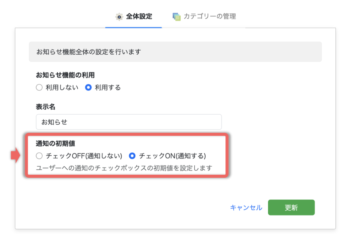Click the 通知の初期値 heading
This screenshot has height=237, width=343.
[55, 143]
